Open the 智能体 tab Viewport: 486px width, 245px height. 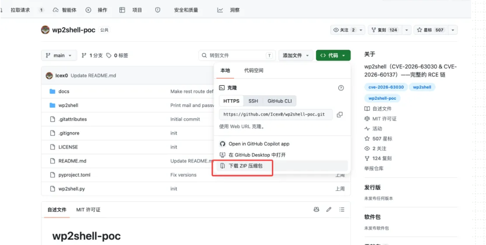pos(65,10)
